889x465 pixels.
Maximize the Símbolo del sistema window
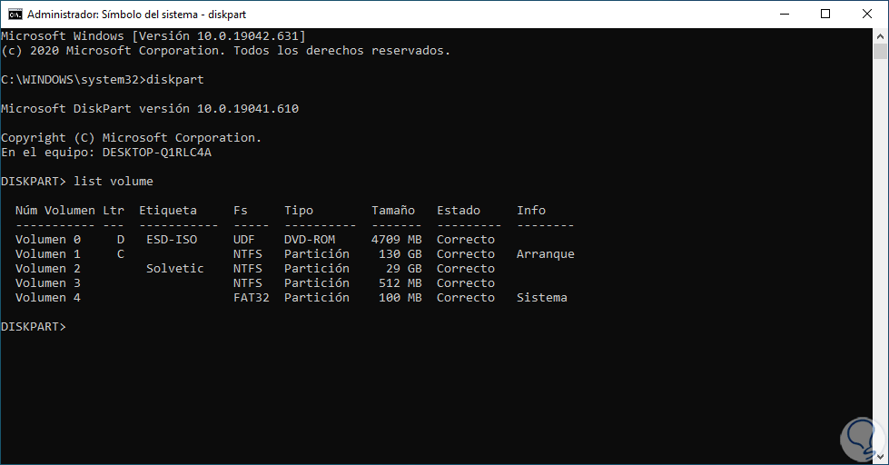click(x=825, y=14)
